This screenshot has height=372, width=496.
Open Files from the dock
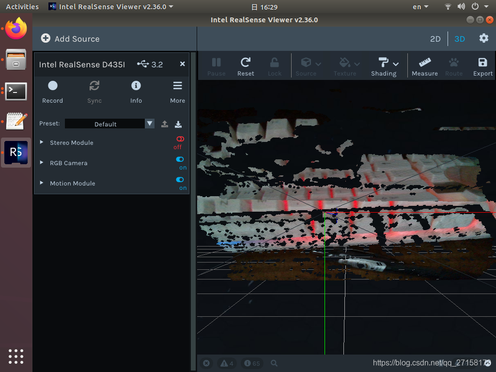16,60
